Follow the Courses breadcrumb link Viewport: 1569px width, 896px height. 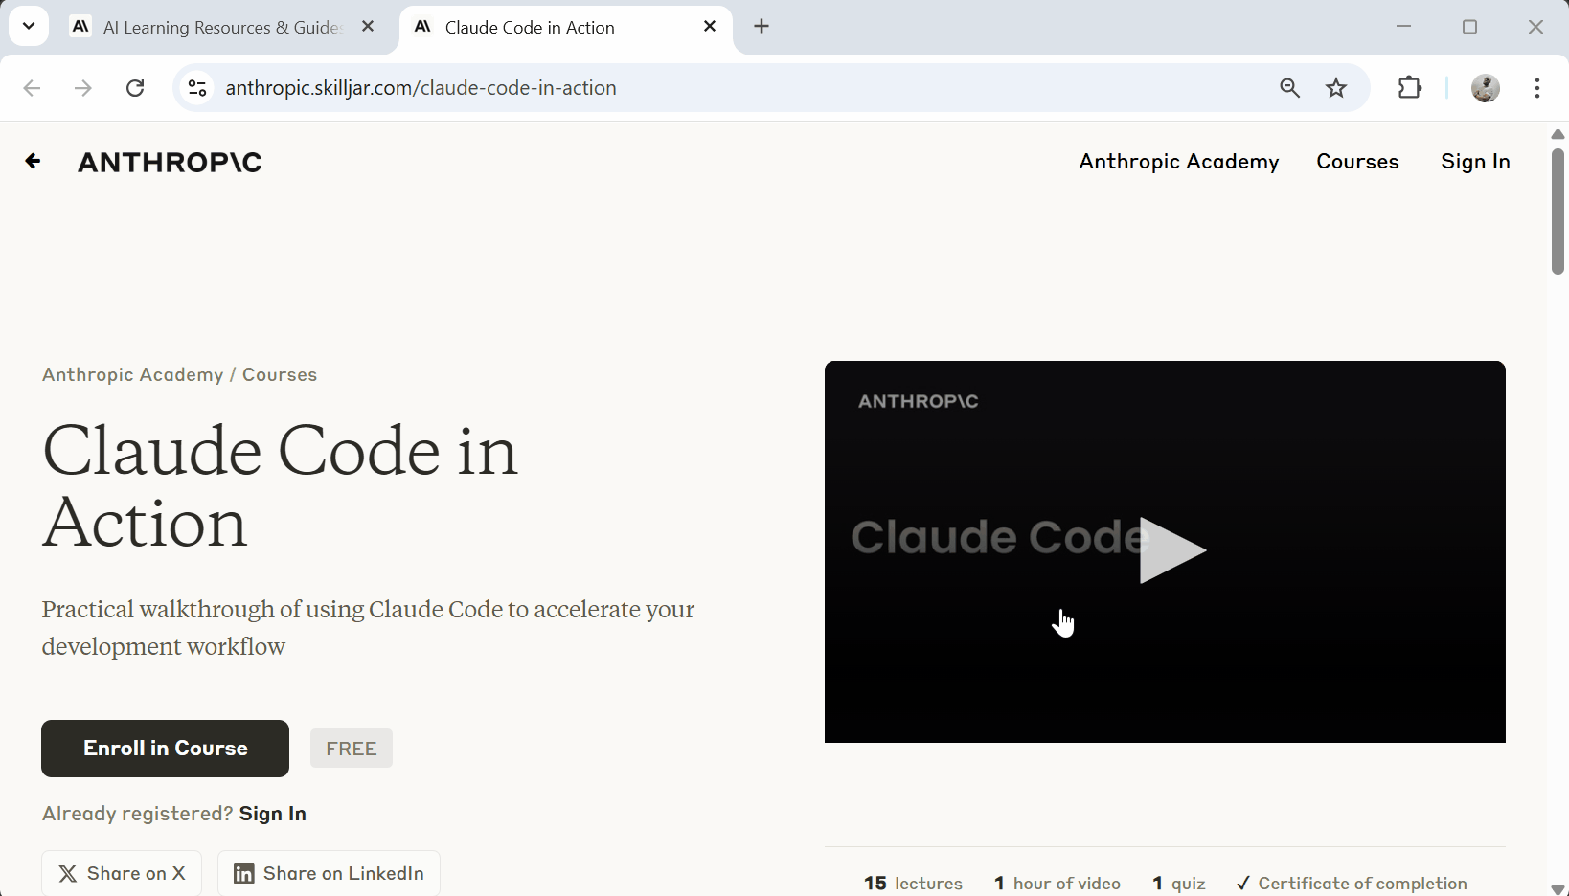[280, 374]
